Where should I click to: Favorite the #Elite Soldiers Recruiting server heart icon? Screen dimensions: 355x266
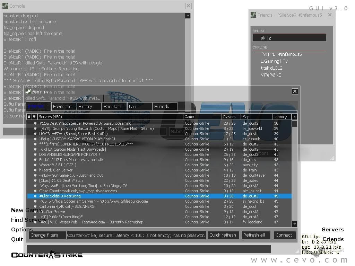35,196
